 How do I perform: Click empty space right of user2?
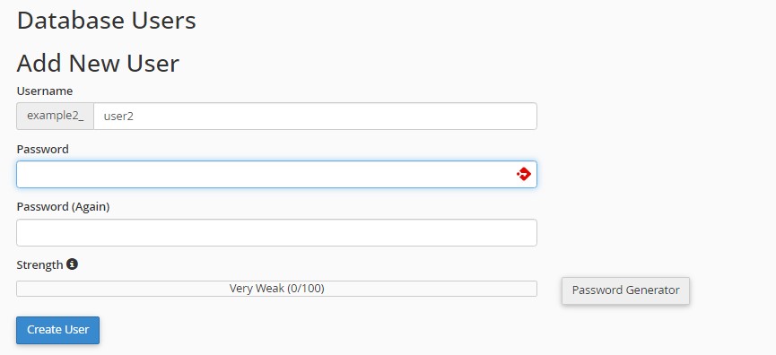click(336, 117)
